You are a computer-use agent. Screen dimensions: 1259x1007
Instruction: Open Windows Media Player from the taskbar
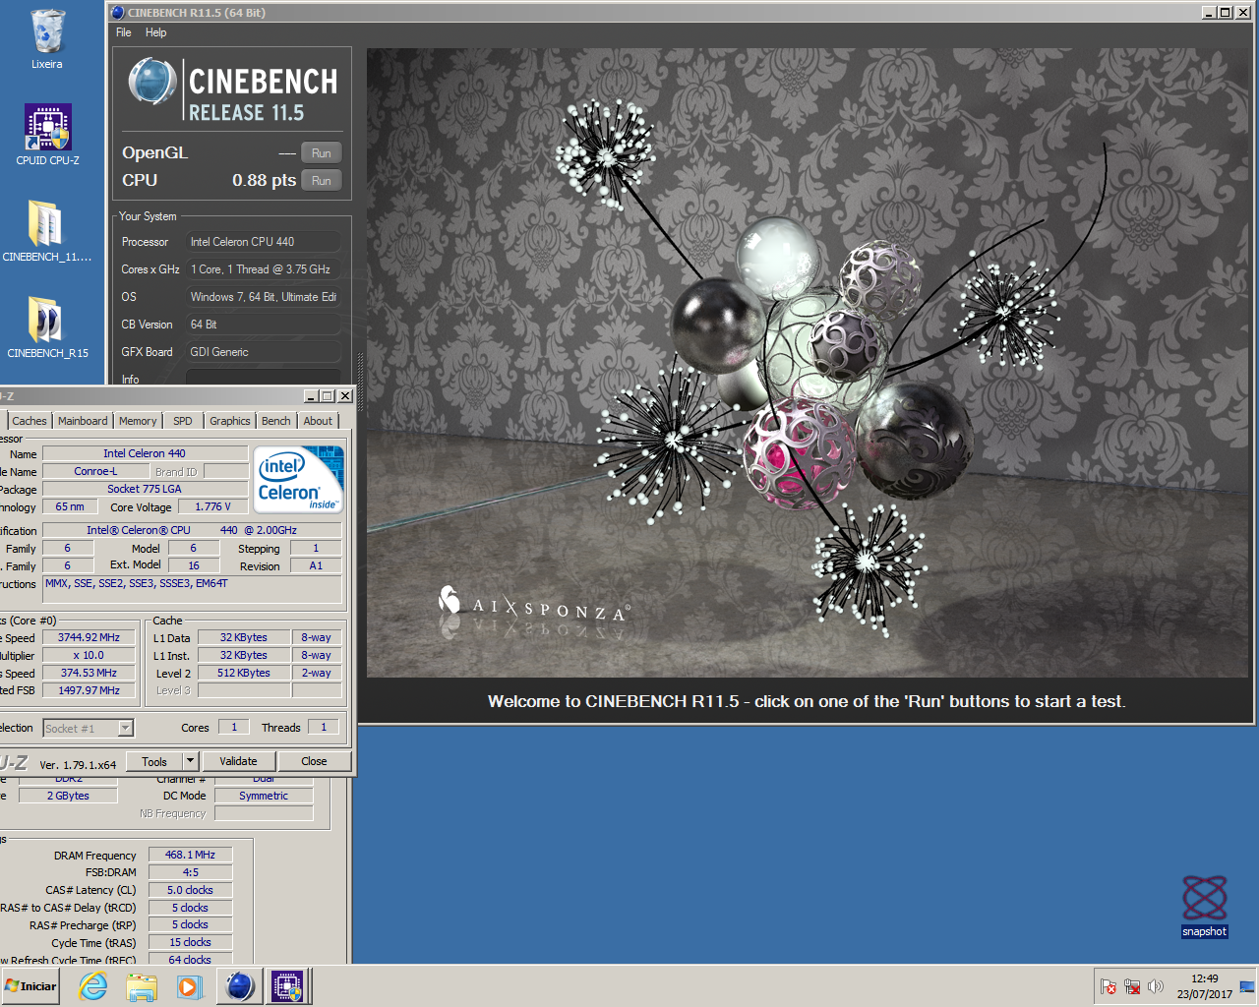190,986
